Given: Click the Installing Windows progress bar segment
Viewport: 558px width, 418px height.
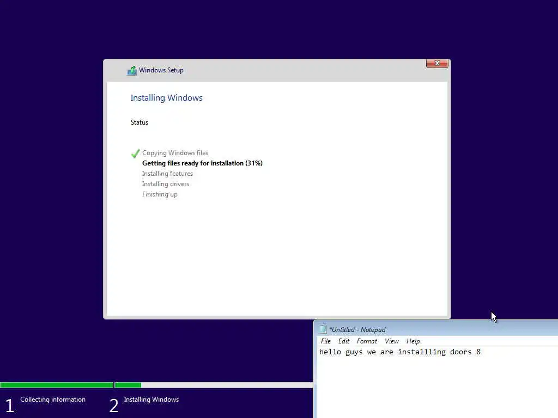Looking at the screenshot, I should point(214,385).
